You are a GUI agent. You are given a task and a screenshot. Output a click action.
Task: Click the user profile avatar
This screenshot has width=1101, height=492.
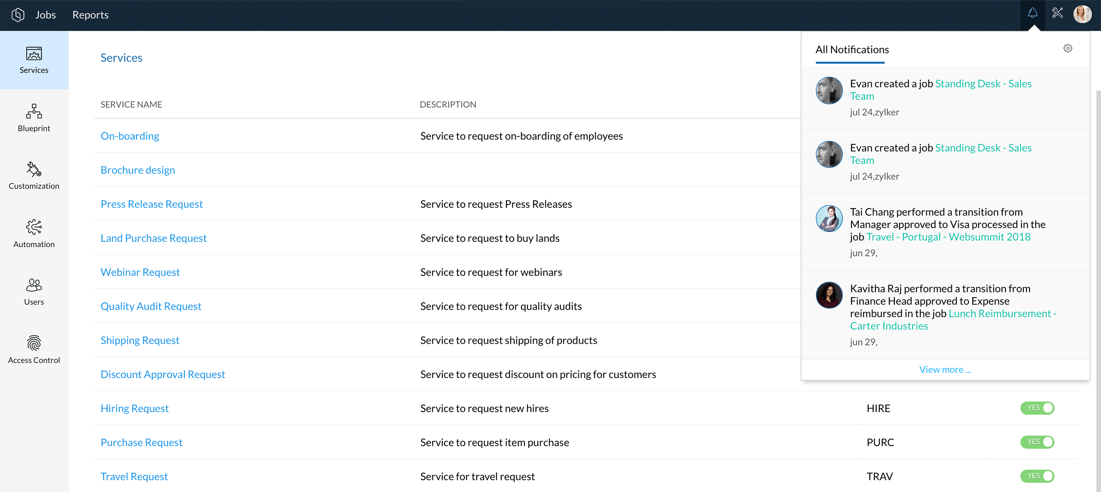tap(1082, 14)
